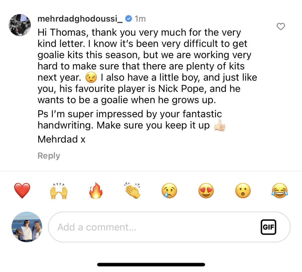
Task: Tap the blue verified badge
Action: coord(129,19)
